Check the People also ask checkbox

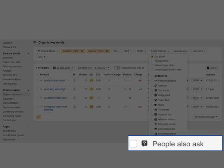pos(133,143)
